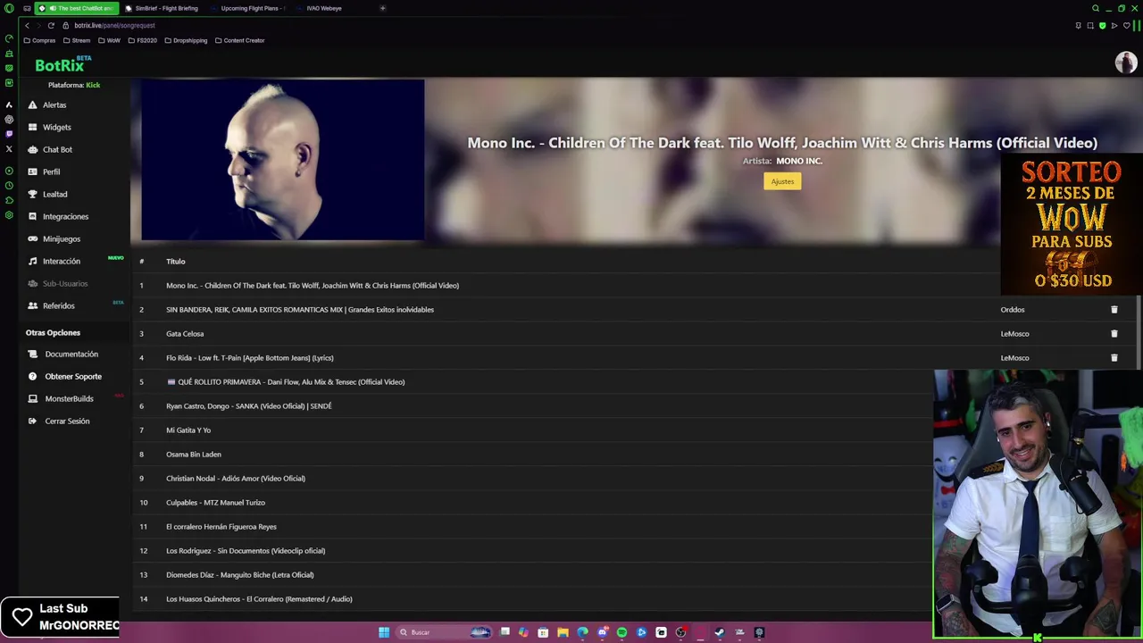Open Minijuegos in the sidebar
This screenshot has height=643, width=1143.
tap(61, 238)
